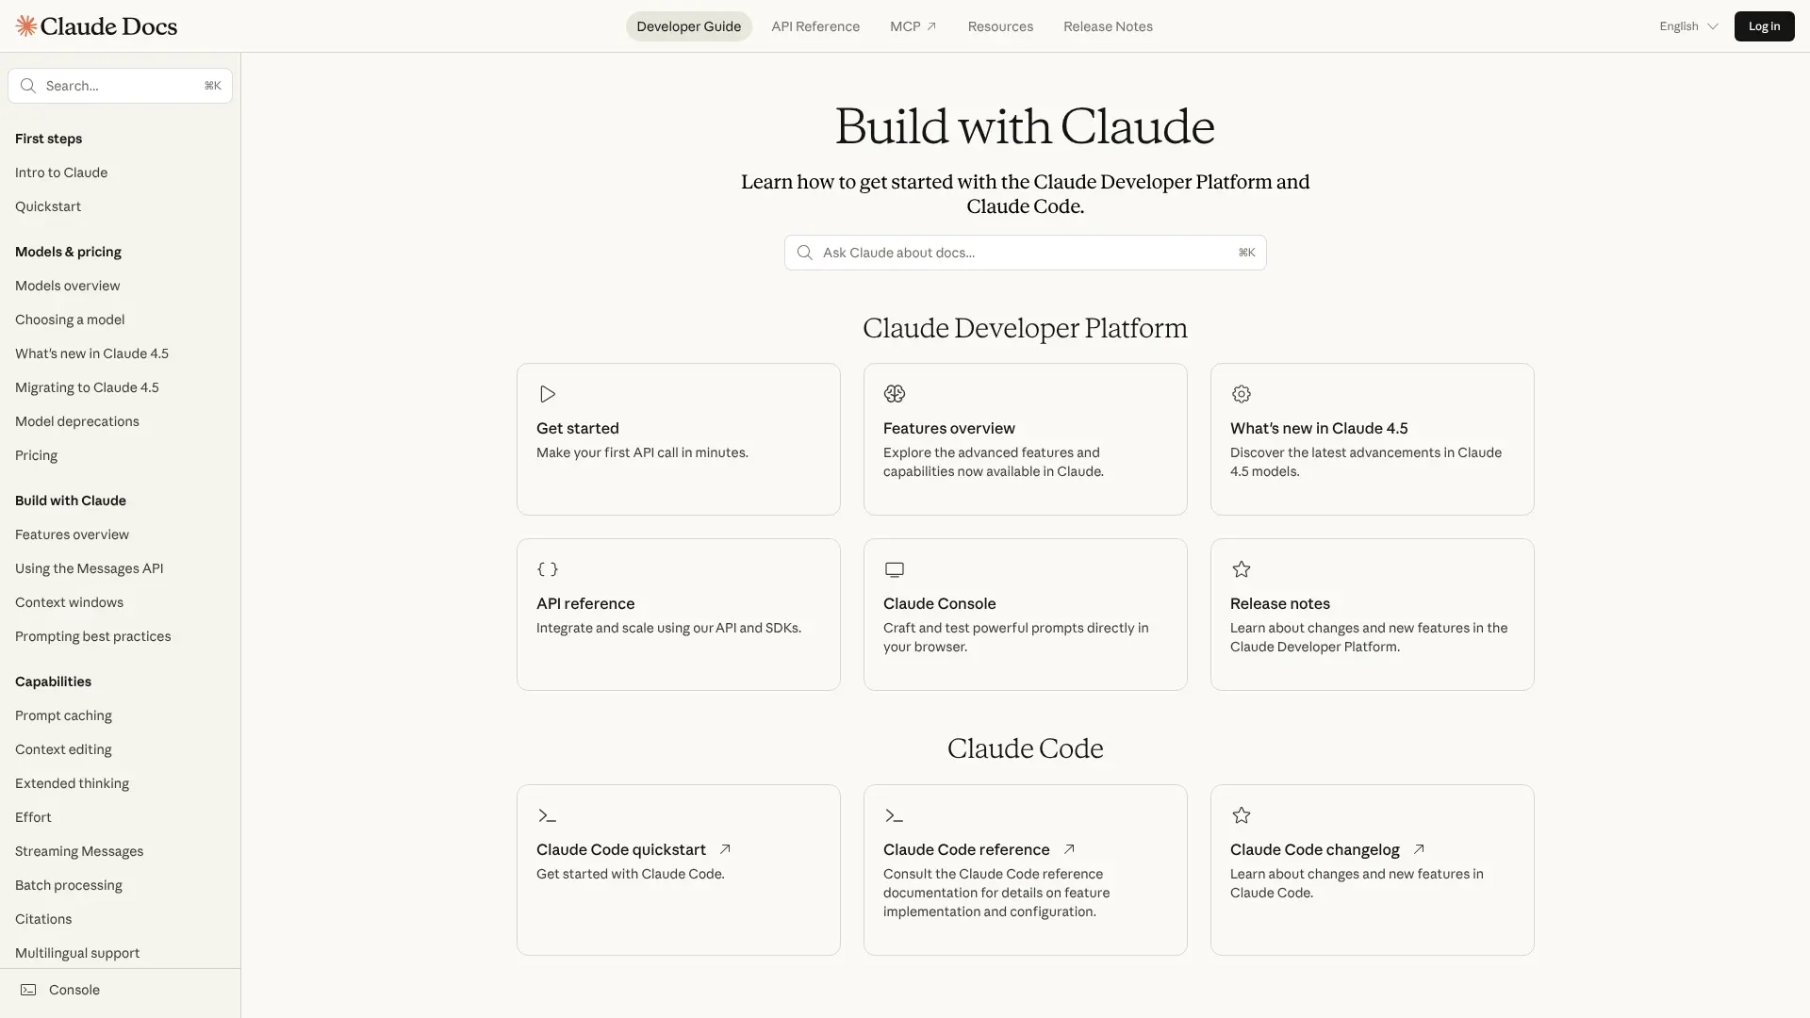Go to Context windows page
The image size is (1810, 1018).
[69, 602]
